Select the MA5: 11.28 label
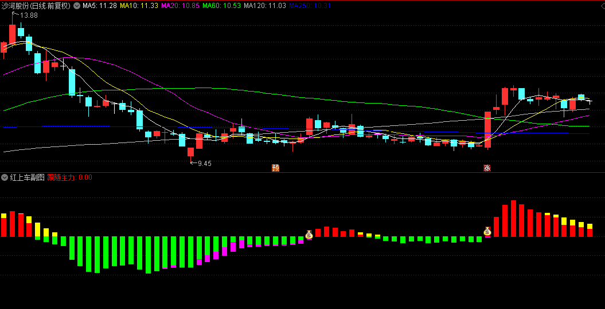 pos(99,6)
